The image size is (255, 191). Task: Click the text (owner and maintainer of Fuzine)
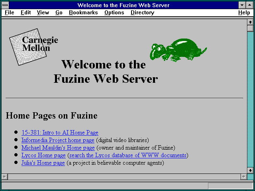tap(136, 148)
